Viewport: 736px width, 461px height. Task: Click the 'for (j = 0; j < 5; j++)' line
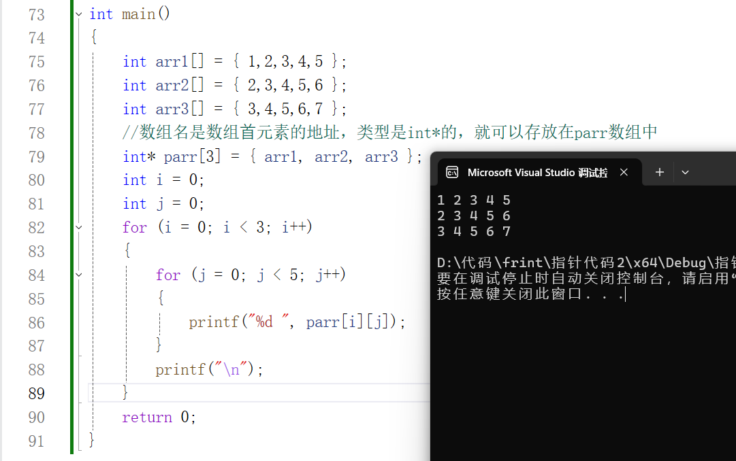coord(251,274)
